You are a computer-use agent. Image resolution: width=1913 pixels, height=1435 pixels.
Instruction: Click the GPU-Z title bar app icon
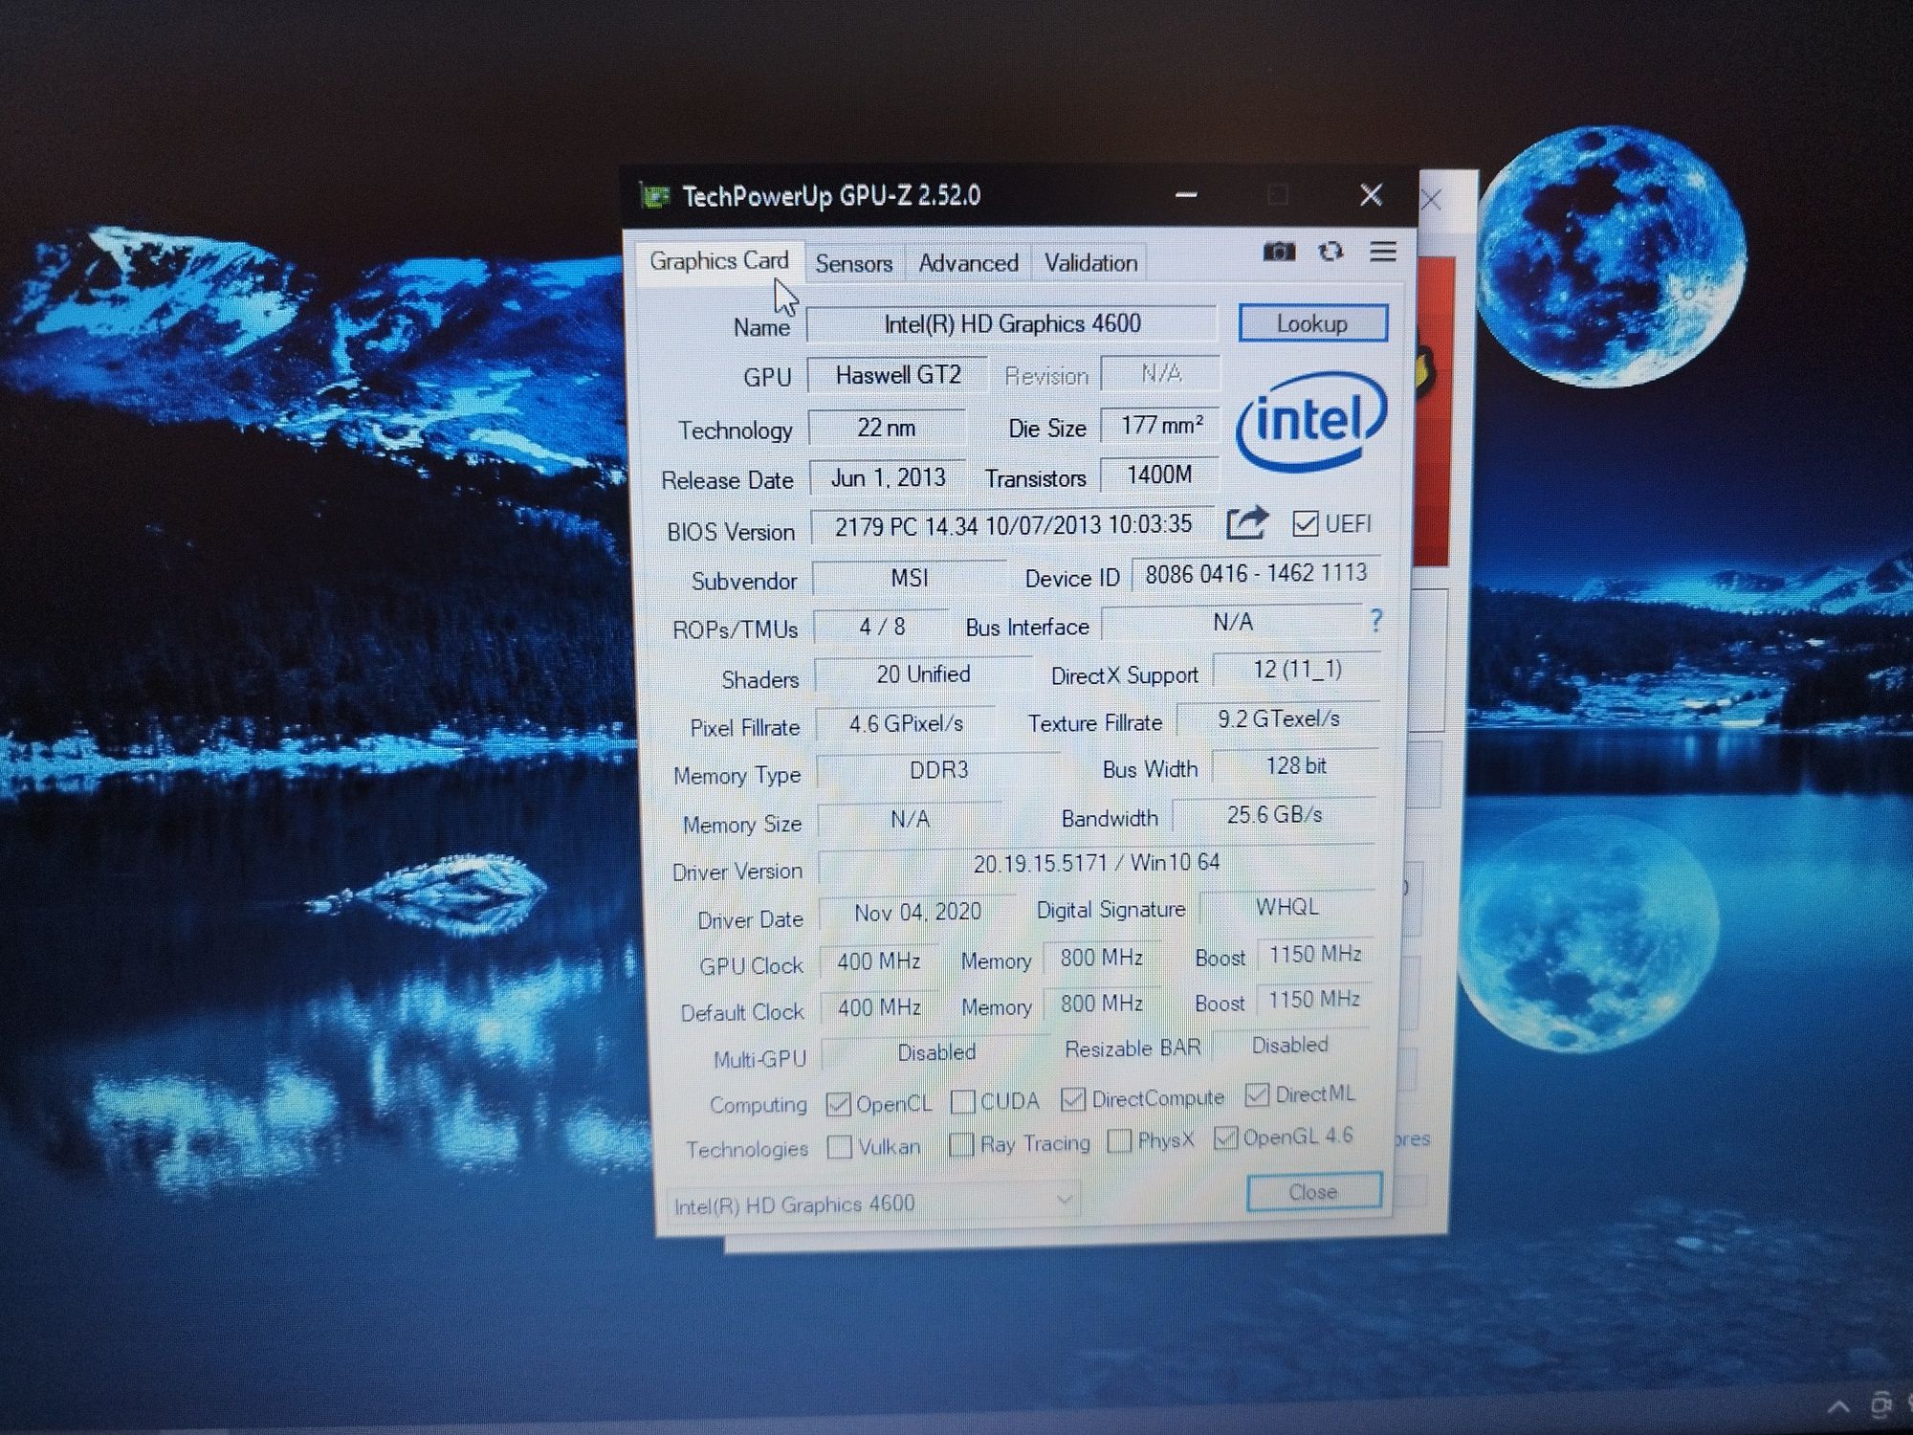click(655, 197)
